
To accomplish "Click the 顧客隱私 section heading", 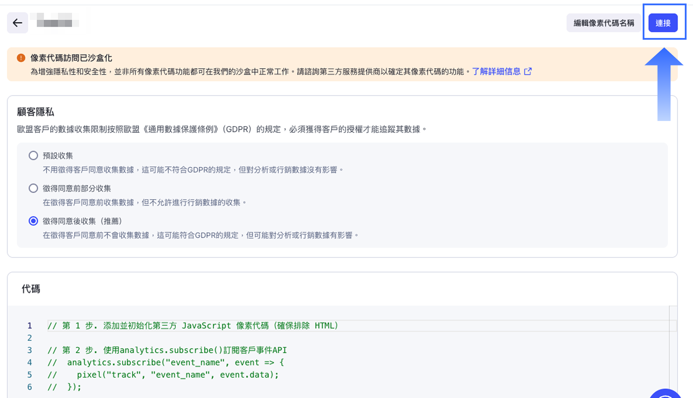I will coord(35,112).
